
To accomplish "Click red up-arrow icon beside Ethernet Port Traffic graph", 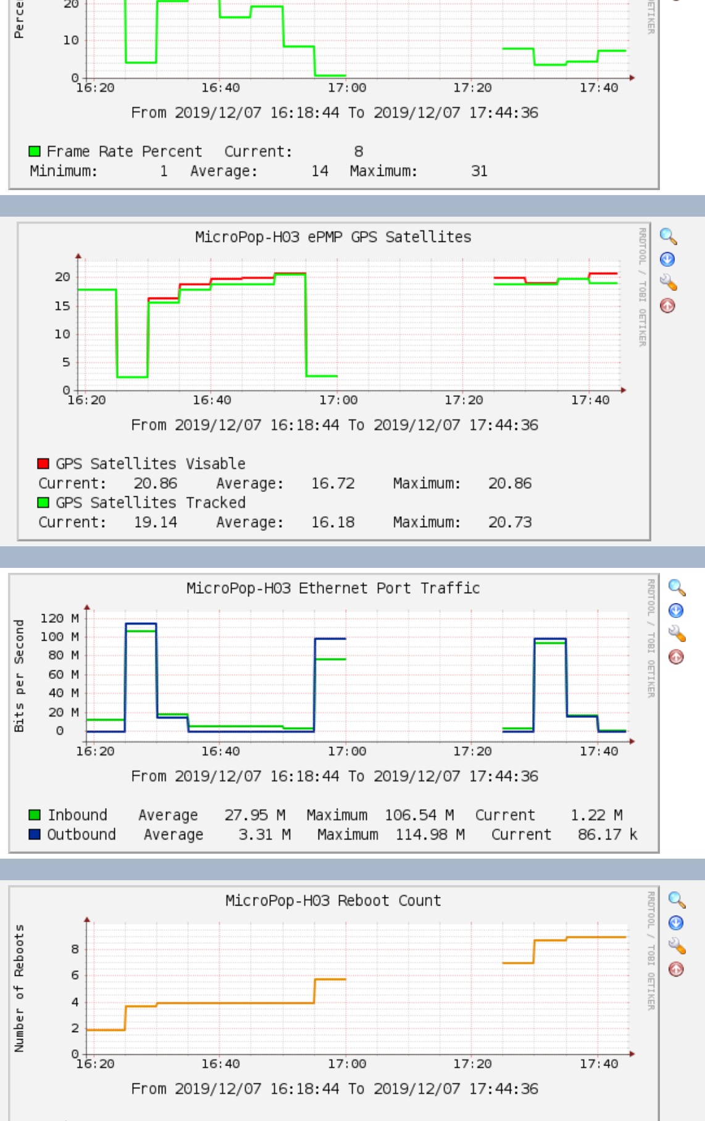I will (676, 657).
